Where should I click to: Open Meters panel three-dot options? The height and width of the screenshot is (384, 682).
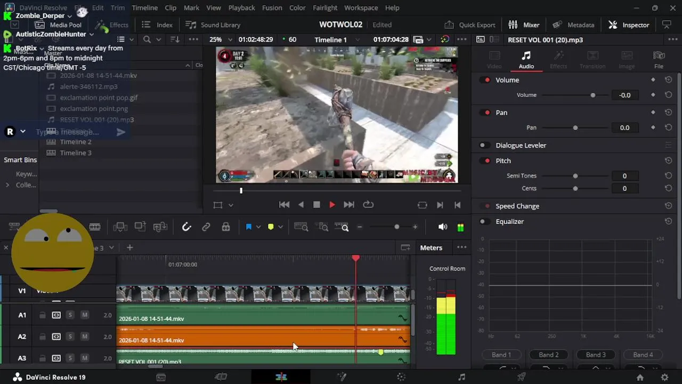pyautogui.click(x=461, y=247)
